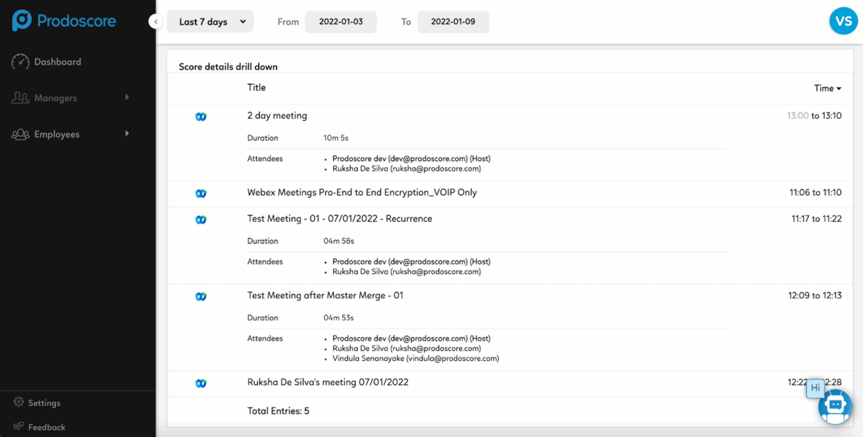Collapse the sidebar with the chevron button
863x437 pixels.
point(156,22)
